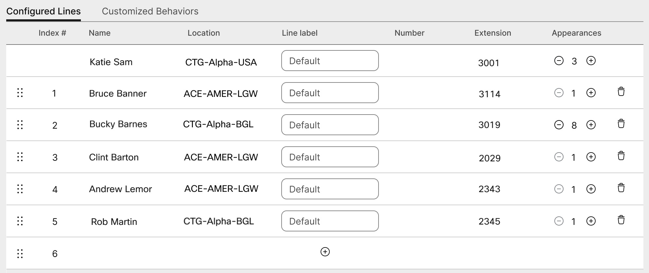Select the name Katie Sam
649x273 pixels.
click(111, 62)
